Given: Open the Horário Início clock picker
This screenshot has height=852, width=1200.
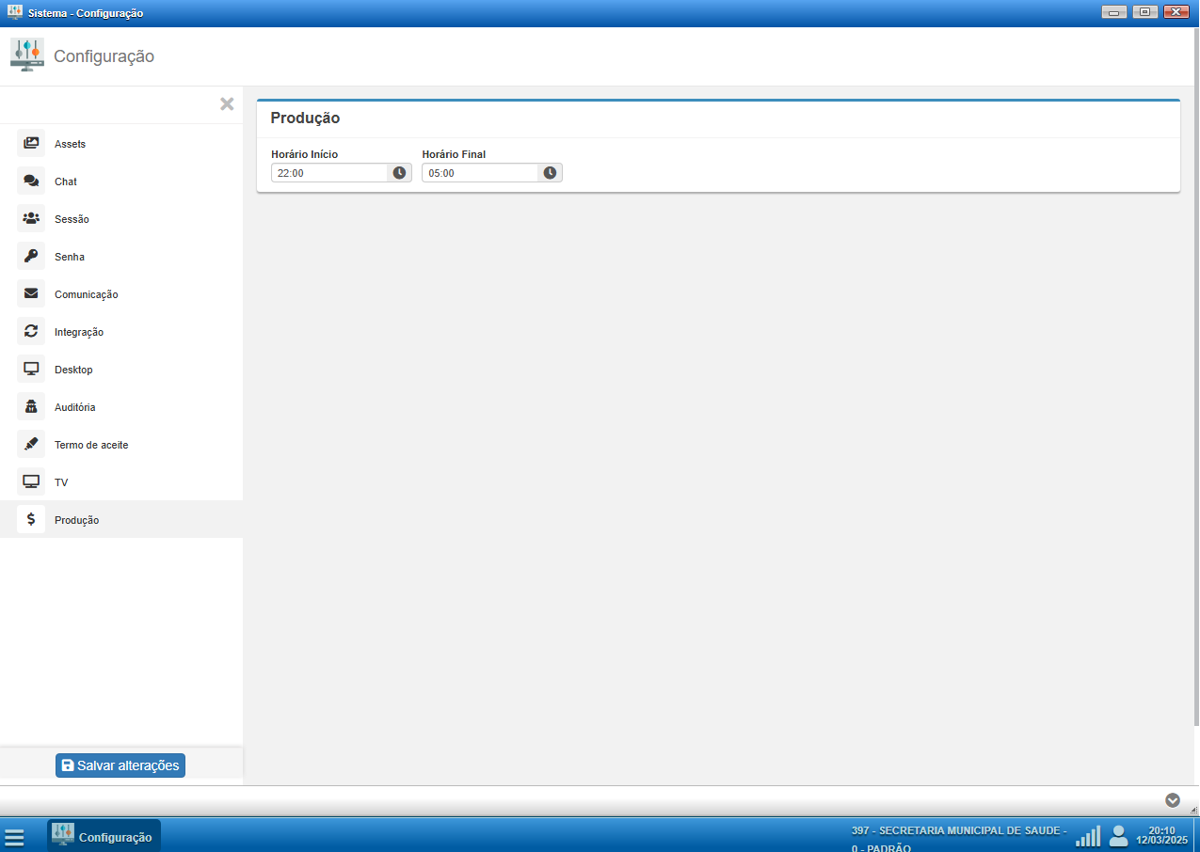Looking at the screenshot, I should [x=399, y=173].
